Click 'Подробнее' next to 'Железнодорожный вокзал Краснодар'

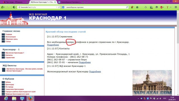[95, 72]
